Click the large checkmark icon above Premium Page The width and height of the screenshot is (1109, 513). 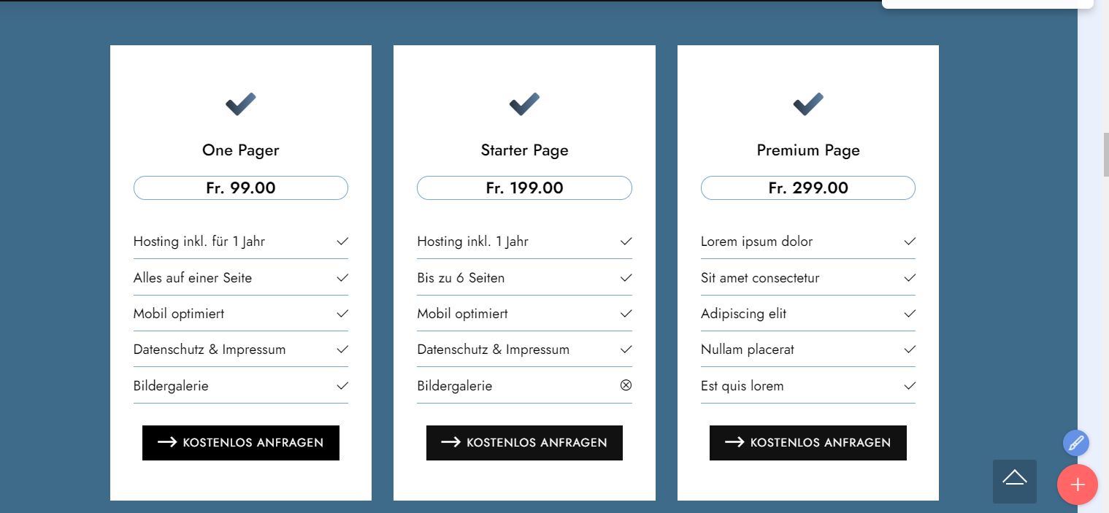click(x=807, y=104)
